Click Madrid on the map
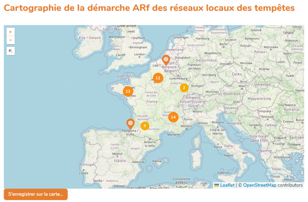This screenshot has height=202, width=308. click(x=117, y=154)
